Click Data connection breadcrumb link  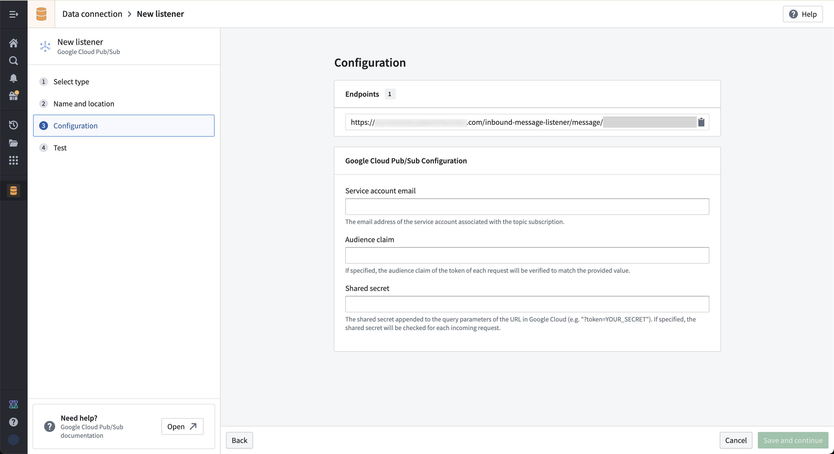tap(92, 14)
